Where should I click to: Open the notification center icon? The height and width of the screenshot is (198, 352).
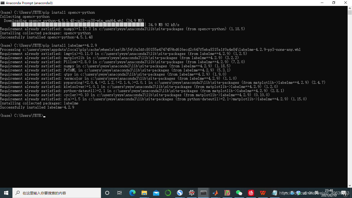coord(344,193)
